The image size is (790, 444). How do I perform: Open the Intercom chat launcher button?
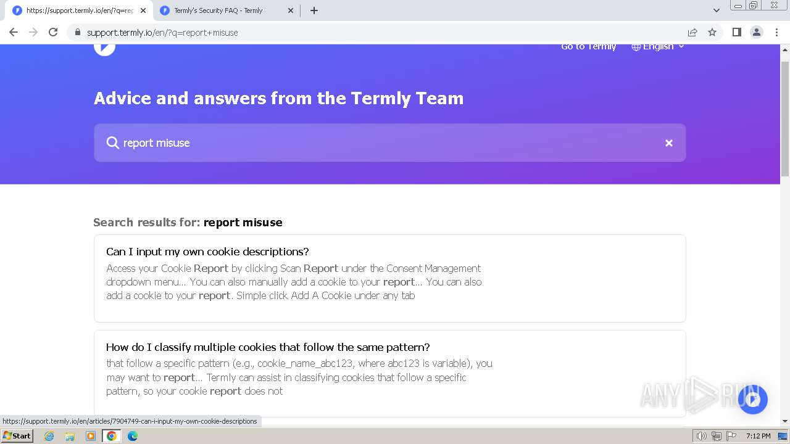tap(752, 400)
